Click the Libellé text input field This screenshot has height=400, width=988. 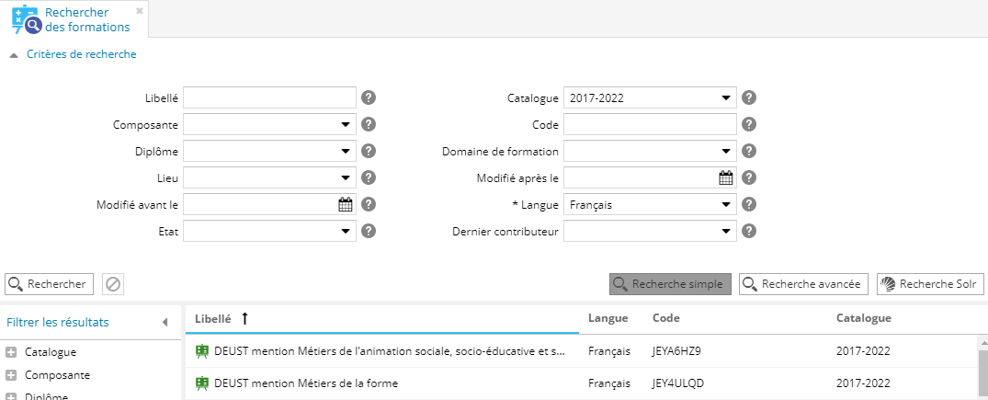[269, 98]
